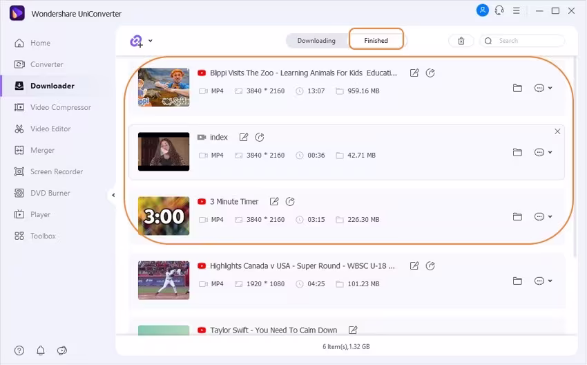
Task: Open the Player section
Action: (32, 214)
